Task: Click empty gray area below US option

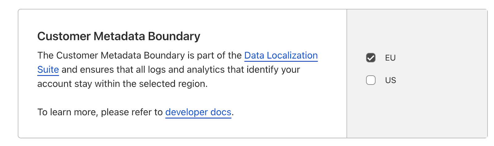Action: coord(417,114)
